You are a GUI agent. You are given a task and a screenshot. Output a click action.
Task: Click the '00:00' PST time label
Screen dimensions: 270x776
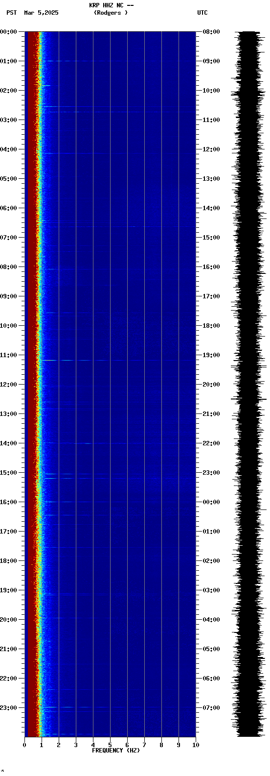pyautogui.click(x=8, y=32)
